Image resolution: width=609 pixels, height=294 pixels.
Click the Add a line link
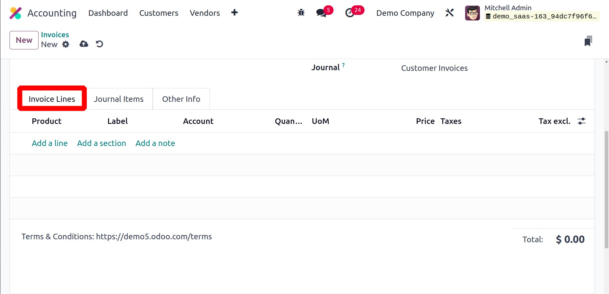tap(49, 143)
